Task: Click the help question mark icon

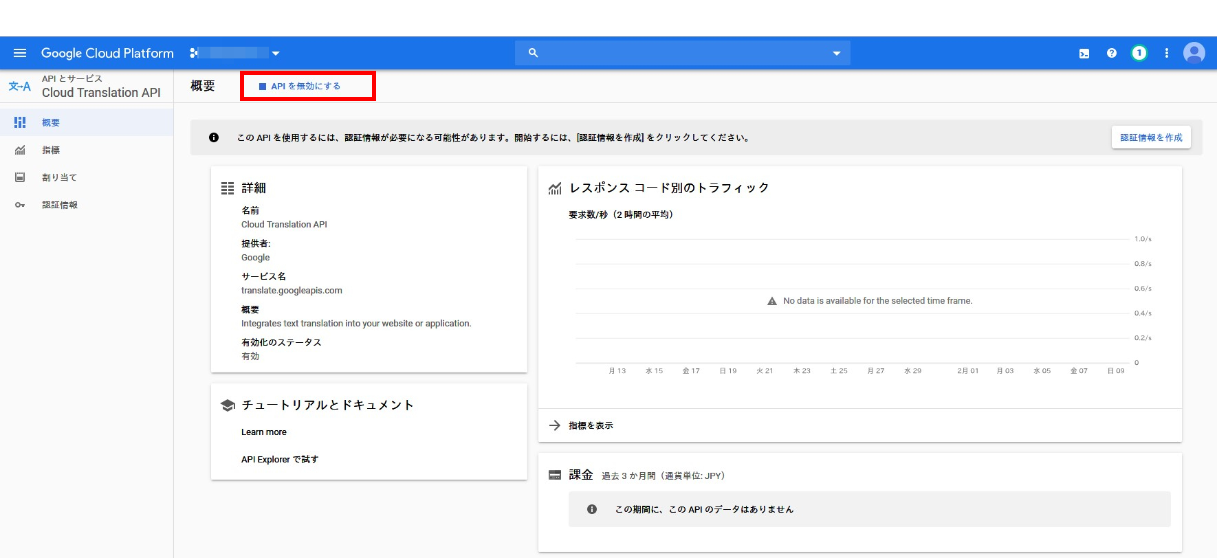Action: pyautogui.click(x=1112, y=53)
